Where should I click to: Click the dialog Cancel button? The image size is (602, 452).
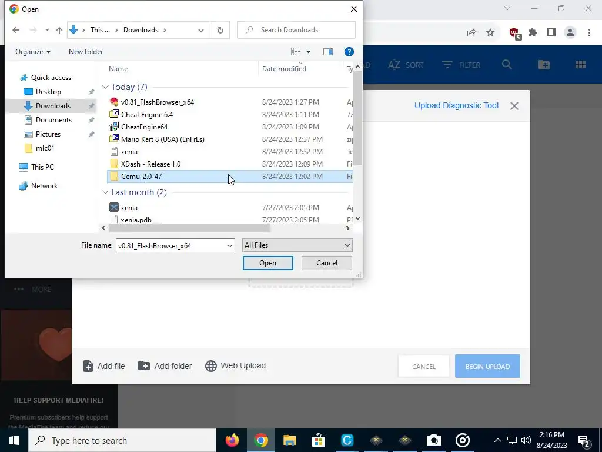click(327, 263)
